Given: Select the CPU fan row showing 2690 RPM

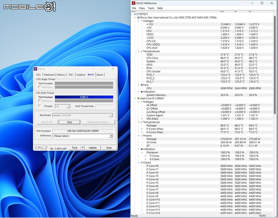Looking at the screenshot, I should coord(207,88).
